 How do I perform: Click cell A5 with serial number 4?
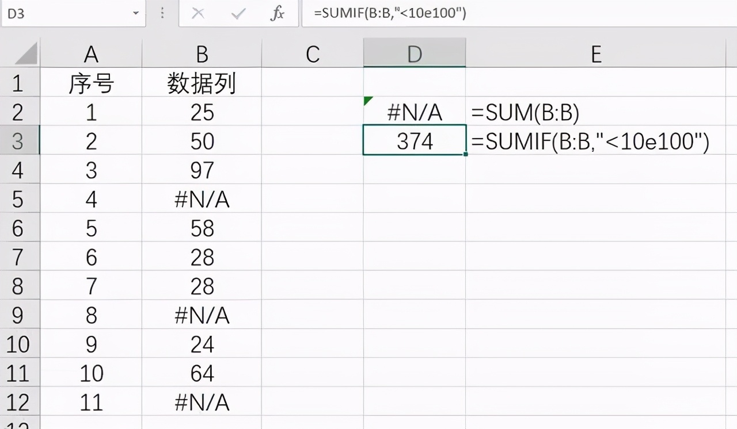[91, 199]
